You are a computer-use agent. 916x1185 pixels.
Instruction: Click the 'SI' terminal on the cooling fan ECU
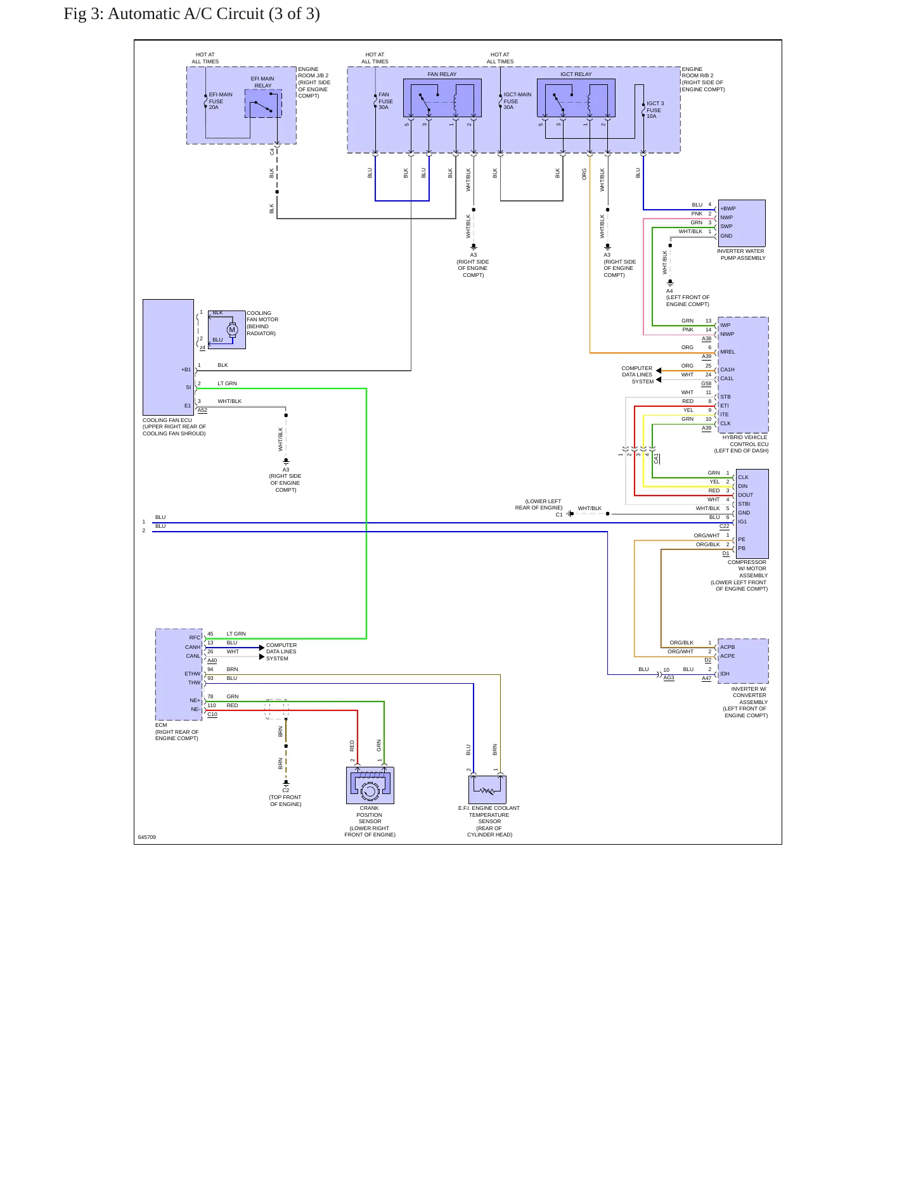pos(188,387)
